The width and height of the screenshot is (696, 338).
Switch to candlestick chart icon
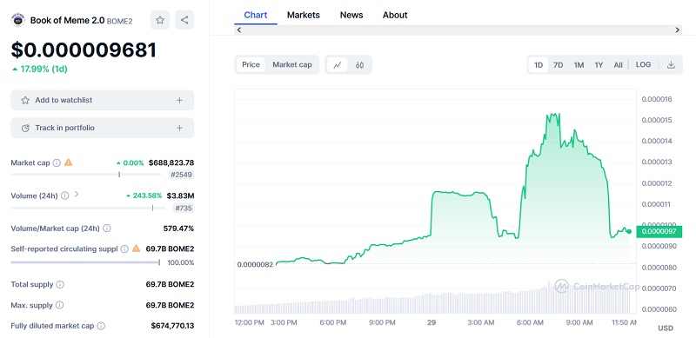click(359, 65)
